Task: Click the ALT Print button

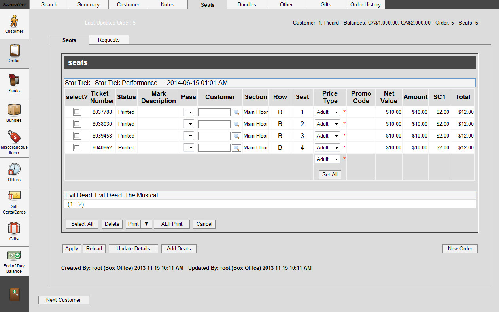Action: pyautogui.click(x=172, y=224)
